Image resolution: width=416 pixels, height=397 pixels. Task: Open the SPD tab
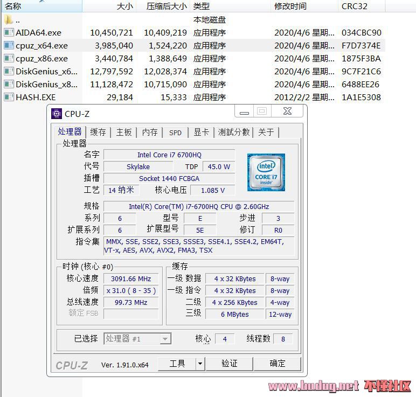pos(175,133)
